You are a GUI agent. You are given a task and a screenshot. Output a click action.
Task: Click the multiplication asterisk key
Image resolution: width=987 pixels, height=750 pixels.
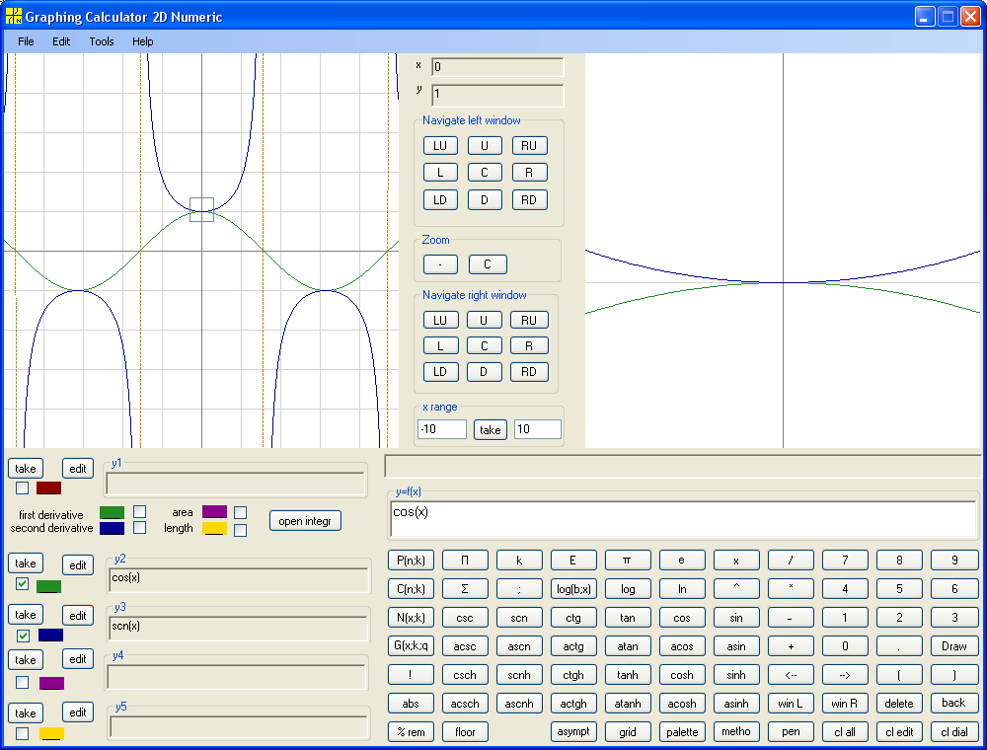791,589
